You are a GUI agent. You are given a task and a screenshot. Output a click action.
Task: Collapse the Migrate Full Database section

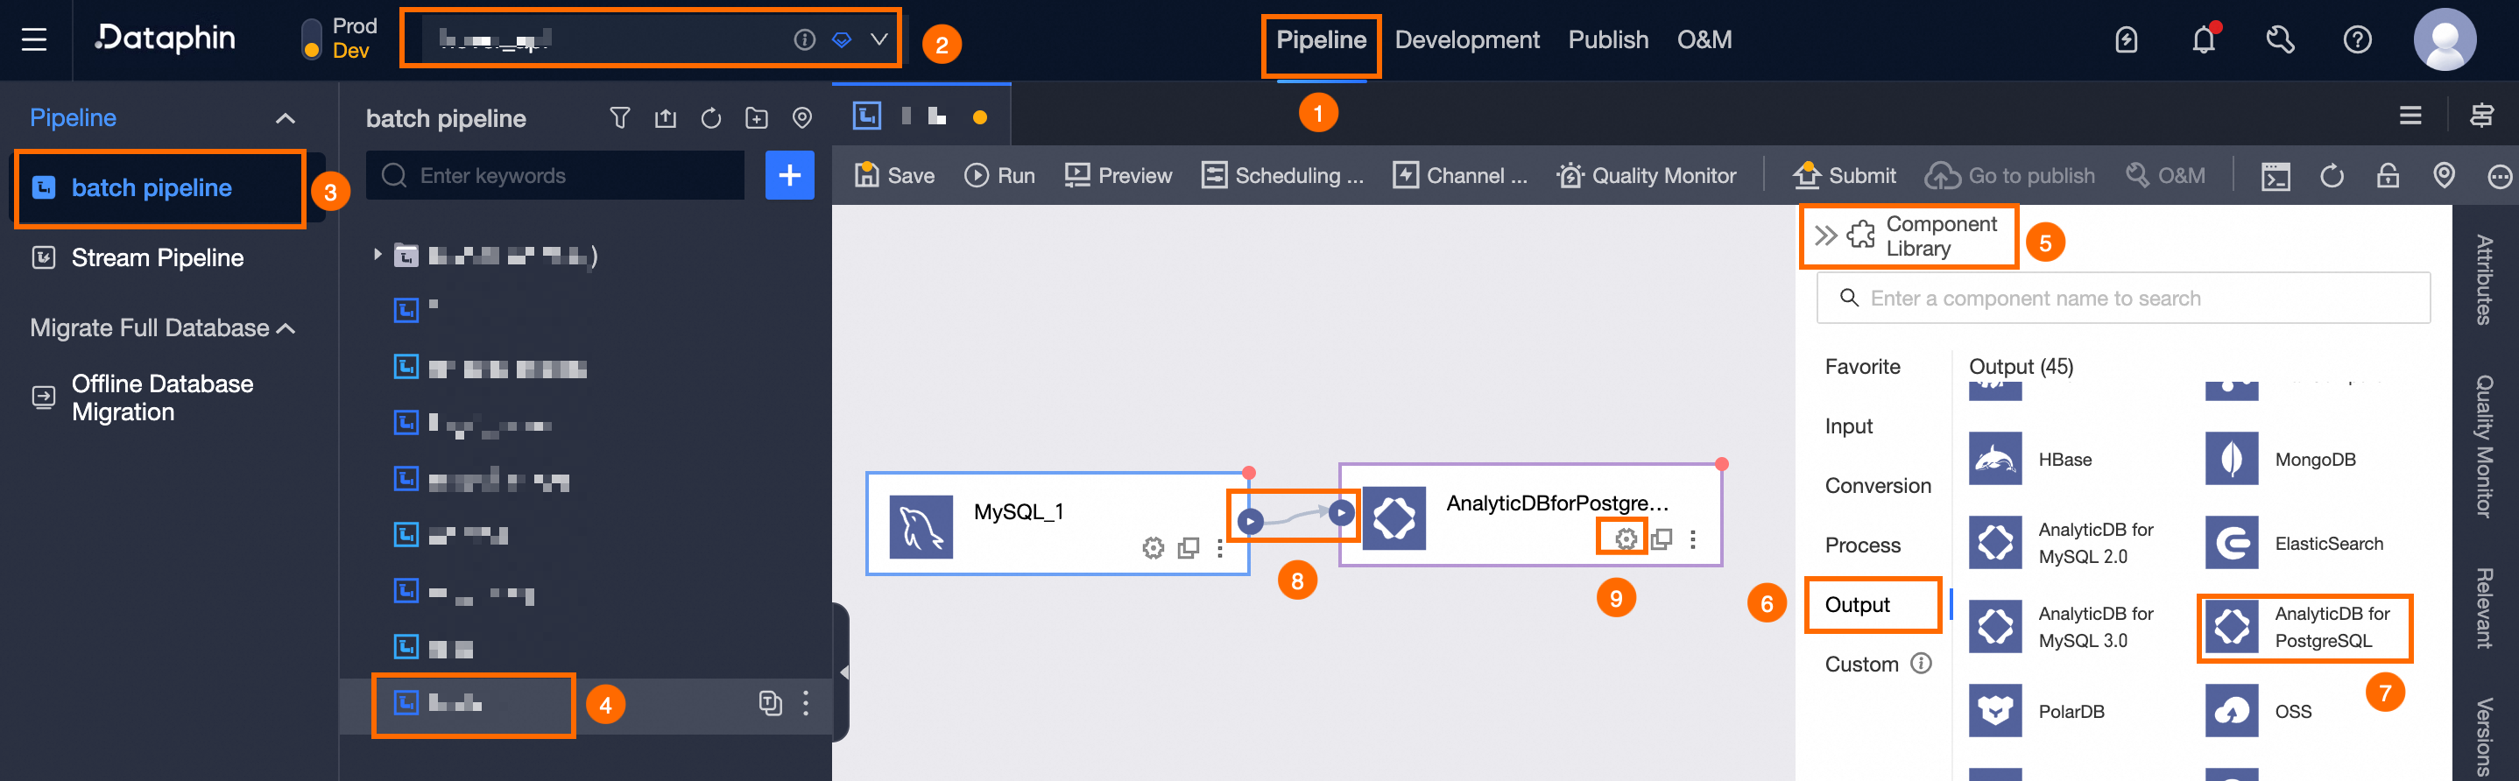click(286, 328)
